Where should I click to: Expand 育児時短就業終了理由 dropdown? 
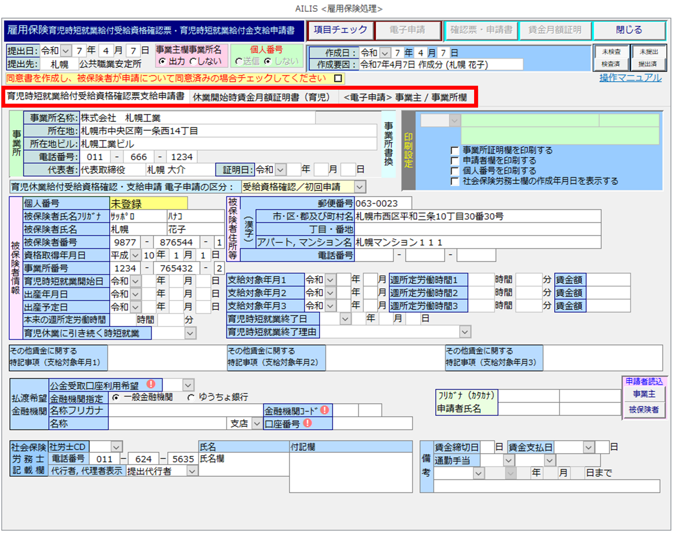pos(464,332)
